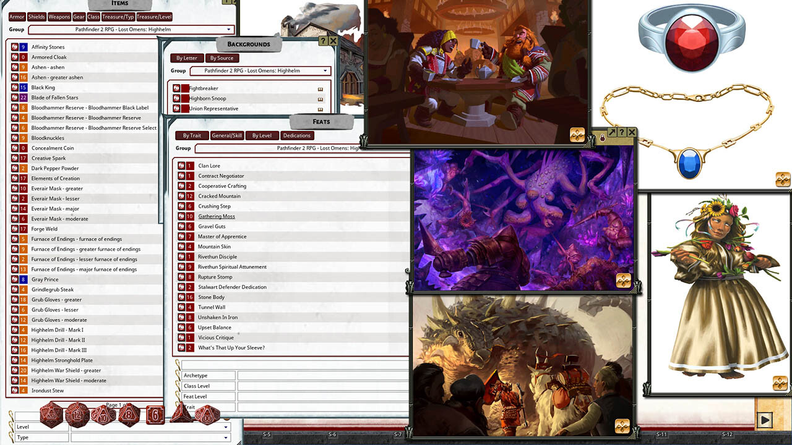This screenshot has width=792, height=445.
Task: Expand the Level dropdown at the bottom left
Action: [226, 426]
